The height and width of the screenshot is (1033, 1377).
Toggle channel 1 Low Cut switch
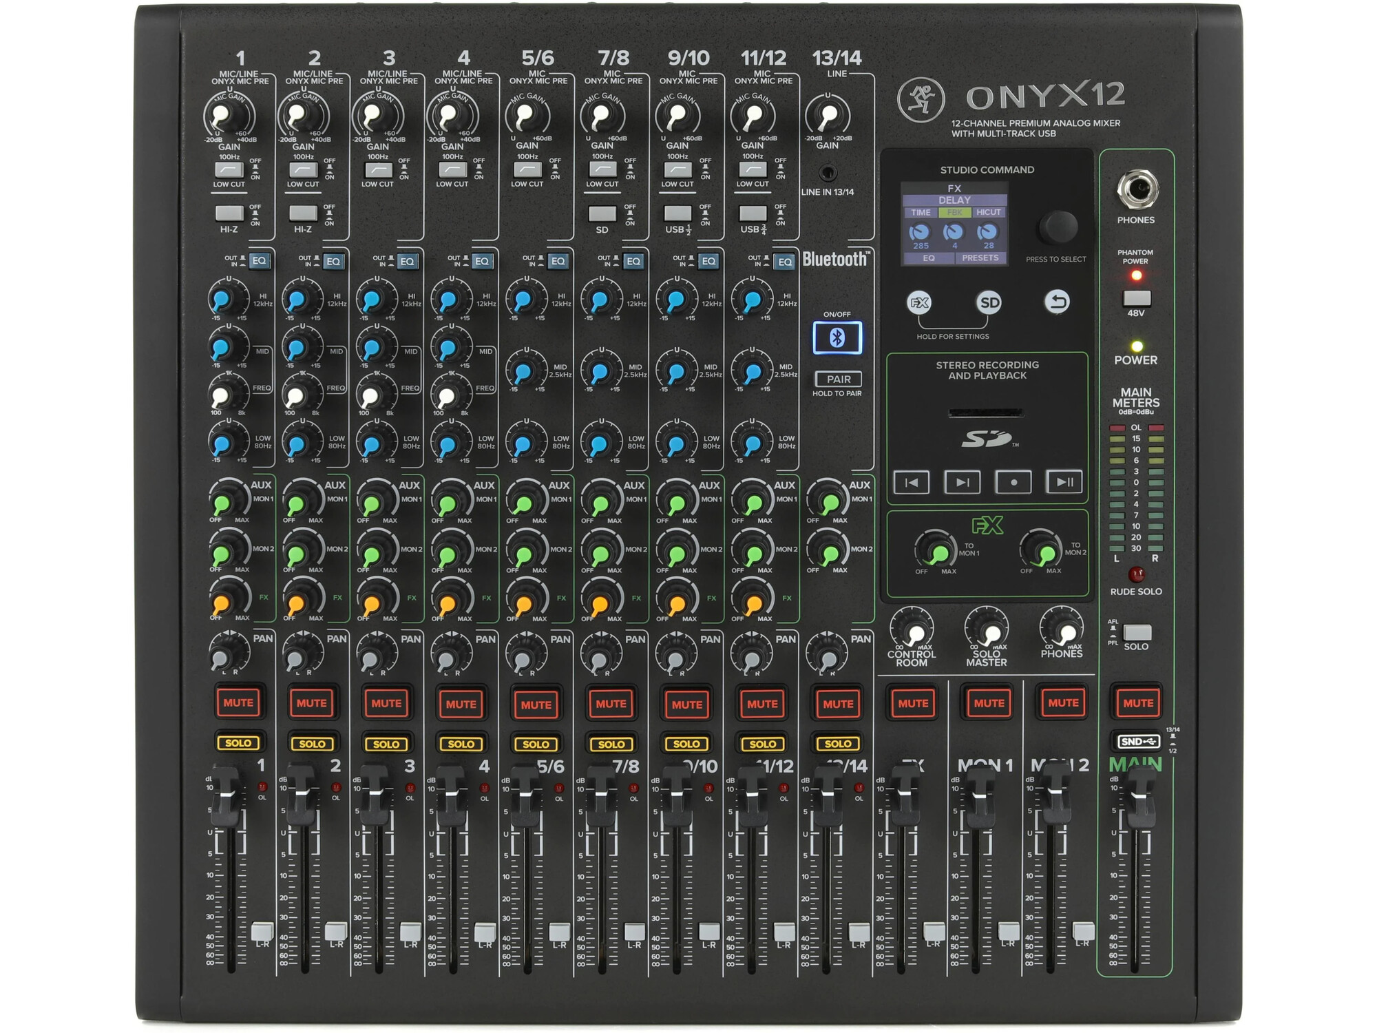(x=229, y=169)
